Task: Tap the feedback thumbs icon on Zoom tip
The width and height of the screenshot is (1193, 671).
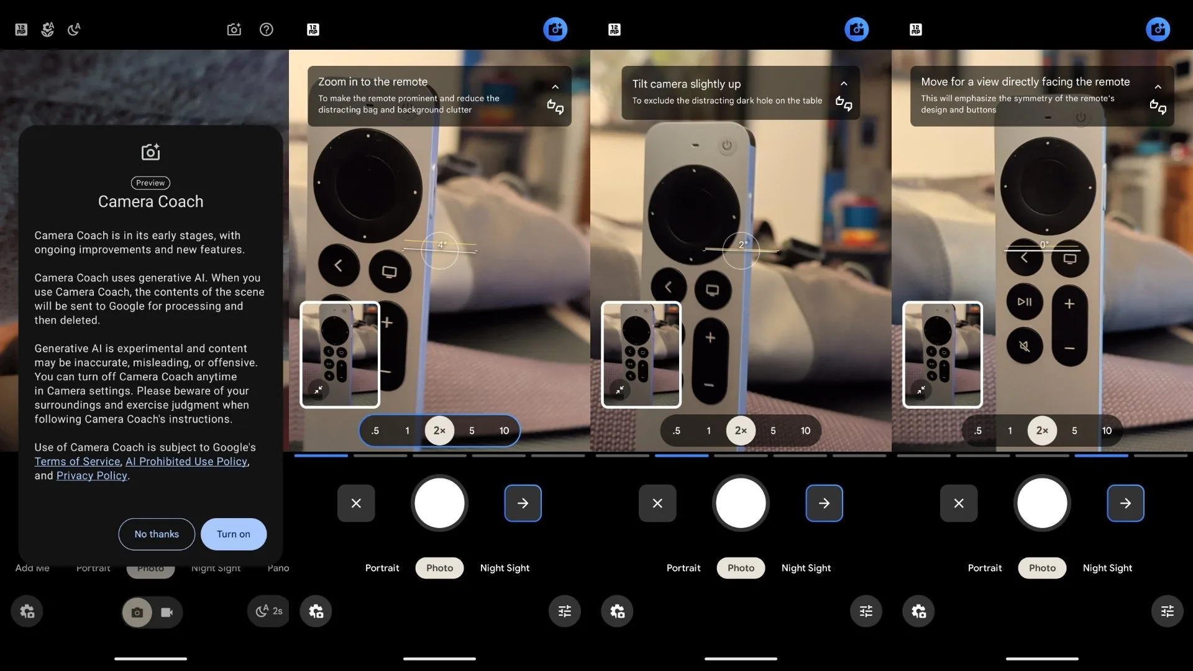Action: (x=555, y=107)
